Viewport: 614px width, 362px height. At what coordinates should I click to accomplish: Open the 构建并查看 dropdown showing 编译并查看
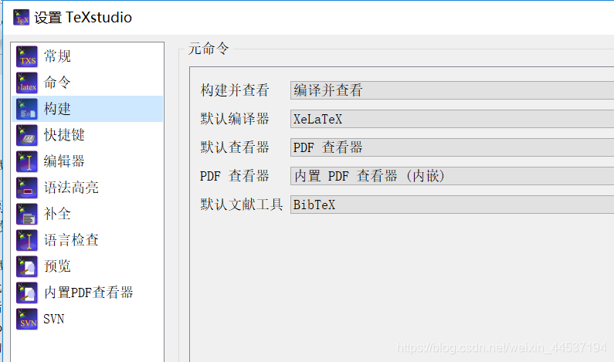[x=452, y=90]
